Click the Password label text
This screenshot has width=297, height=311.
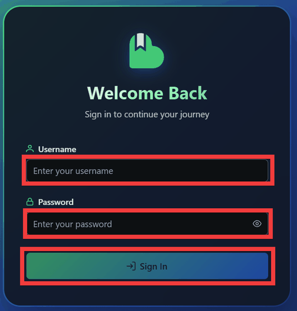[x=56, y=202]
